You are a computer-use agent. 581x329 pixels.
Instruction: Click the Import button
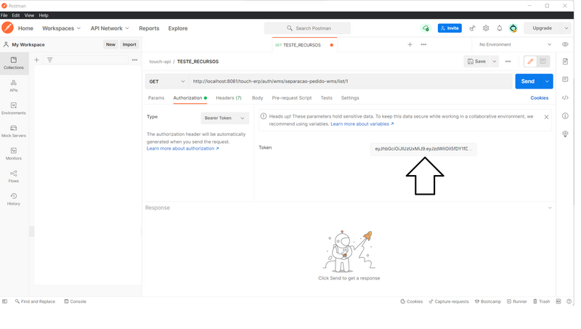(x=129, y=44)
